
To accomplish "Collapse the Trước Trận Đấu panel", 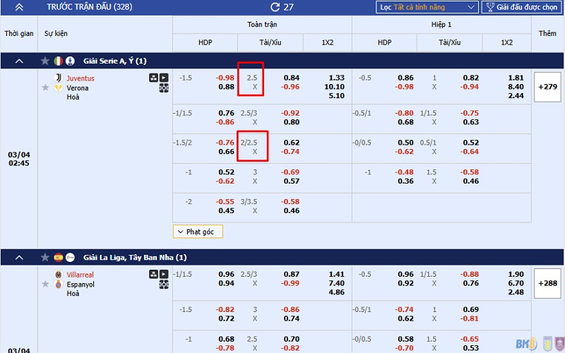I will pyautogui.click(x=18, y=7).
